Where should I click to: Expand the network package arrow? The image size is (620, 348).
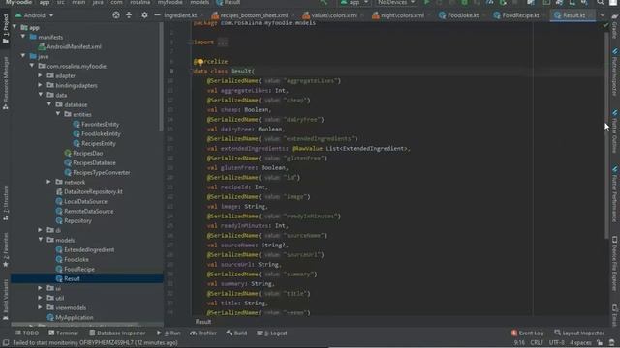click(49, 182)
